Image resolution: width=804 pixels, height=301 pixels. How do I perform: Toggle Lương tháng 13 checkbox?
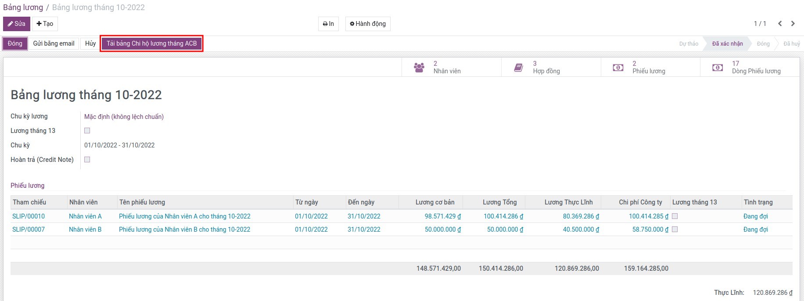(87, 131)
